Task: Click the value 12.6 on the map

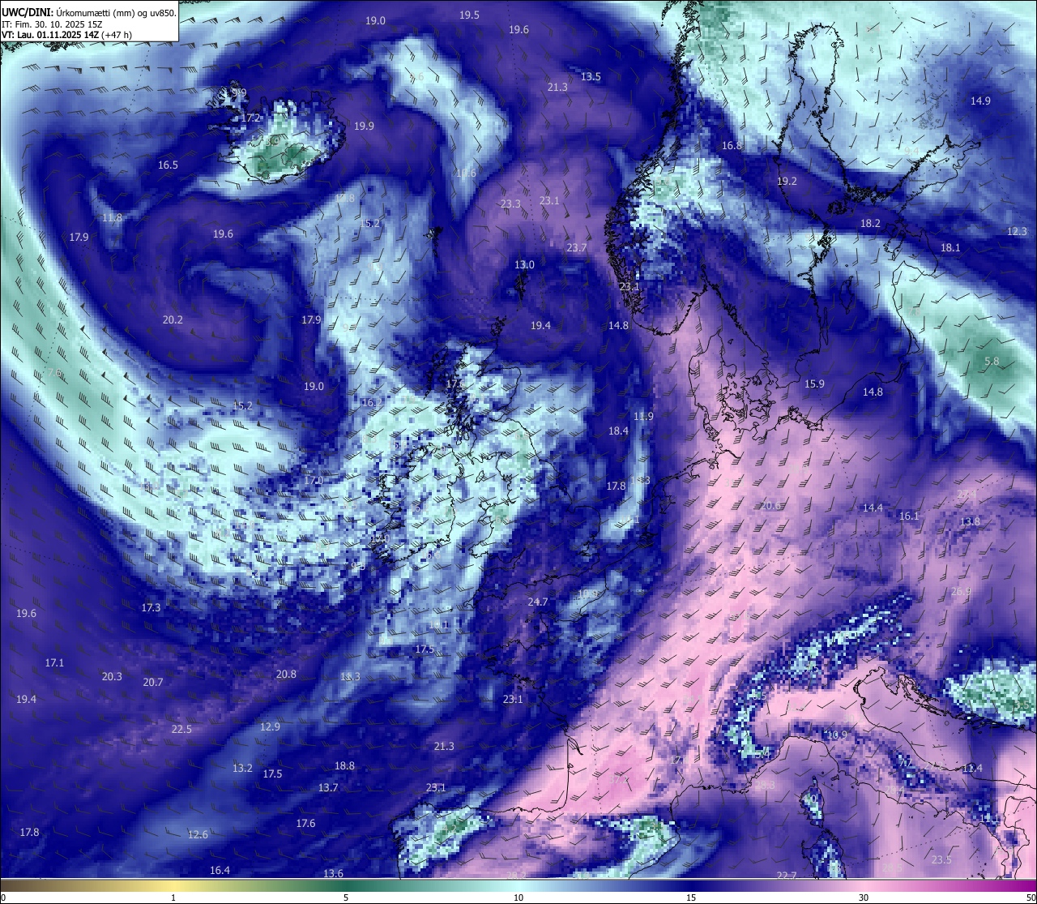Action: point(198,834)
